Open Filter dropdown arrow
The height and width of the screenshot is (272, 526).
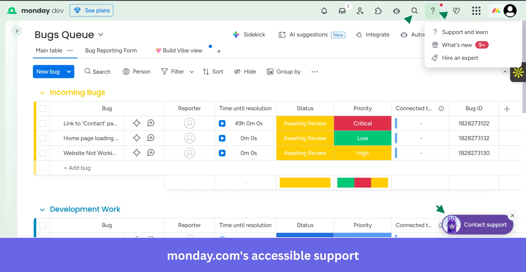pyautogui.click(x=192, y=72)
